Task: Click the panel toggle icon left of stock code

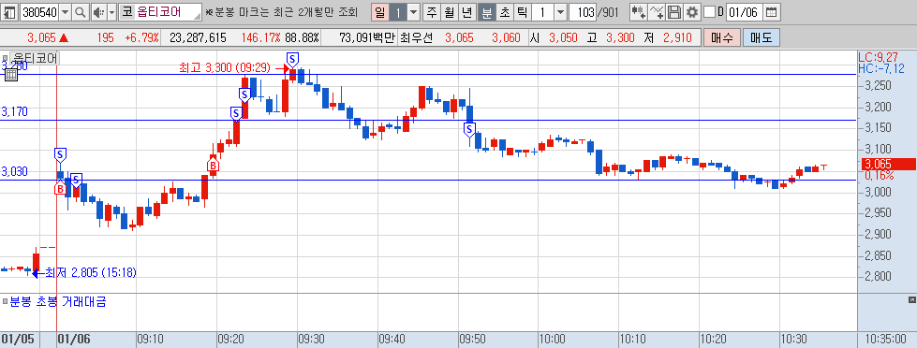Action: 10,11
